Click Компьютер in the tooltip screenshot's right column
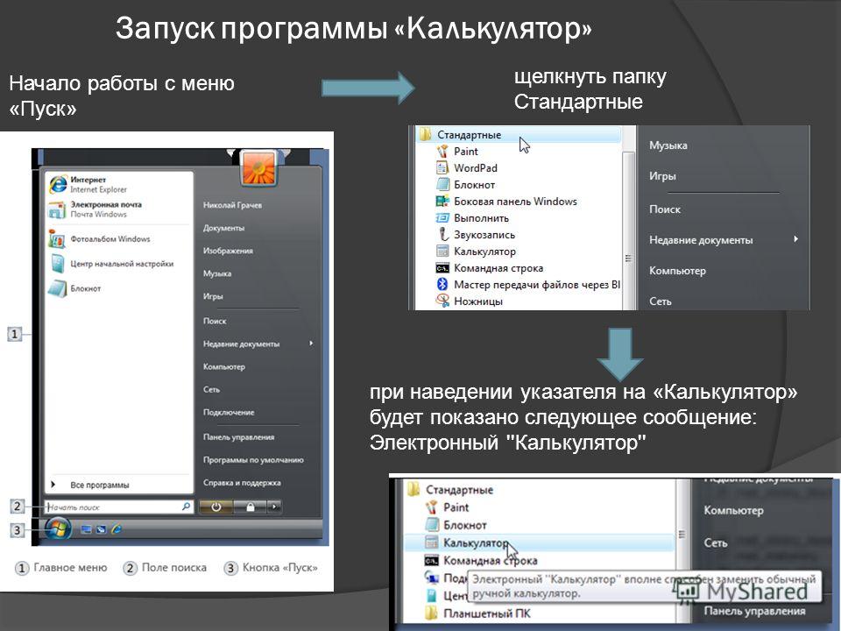This screenshot has width=841, height=631. pyautogui.click(x=733, y=510)
